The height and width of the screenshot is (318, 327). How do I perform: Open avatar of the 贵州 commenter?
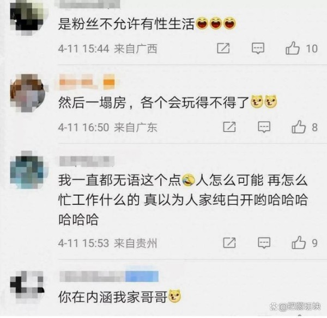27,170
